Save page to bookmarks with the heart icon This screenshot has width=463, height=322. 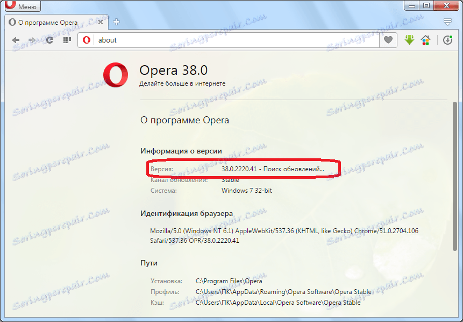pos(388,40)
